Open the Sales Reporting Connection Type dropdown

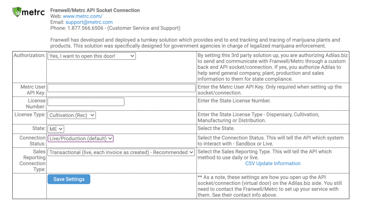[121, 152]
